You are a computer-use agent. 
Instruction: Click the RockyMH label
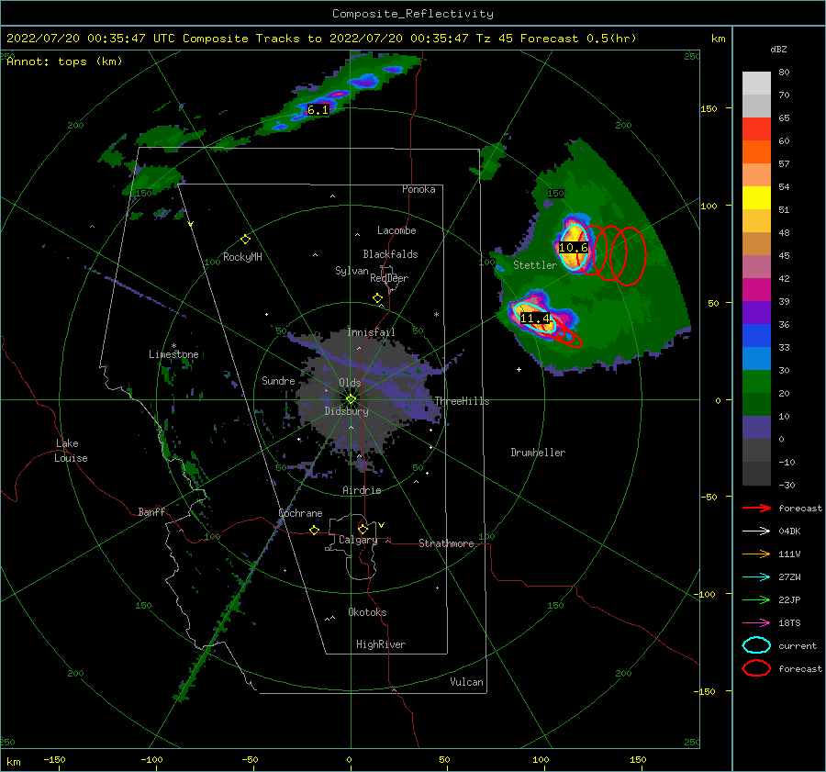tap(242, 257)
